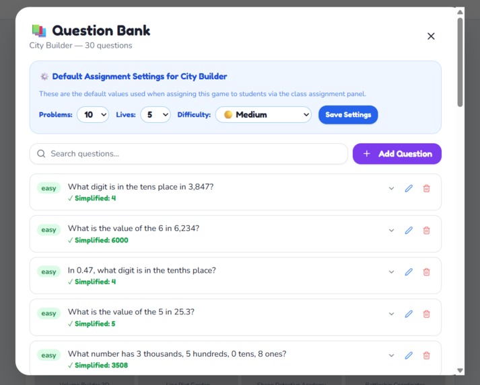Click the Question Bank books icon
The height and width of the screenshot is (385, 480).
(x=39, y=31)
